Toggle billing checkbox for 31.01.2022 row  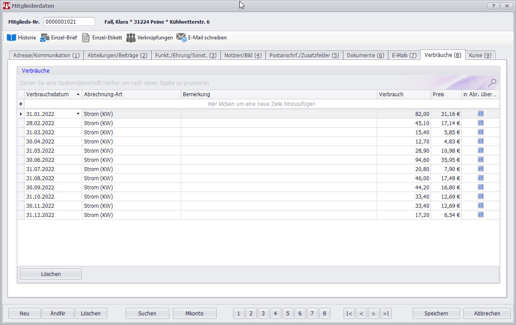pos(481,114)
